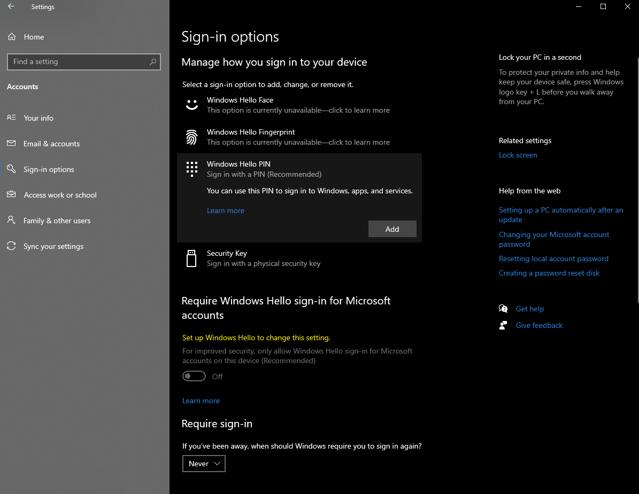Click the search magnifier icon

pos(153,62)
